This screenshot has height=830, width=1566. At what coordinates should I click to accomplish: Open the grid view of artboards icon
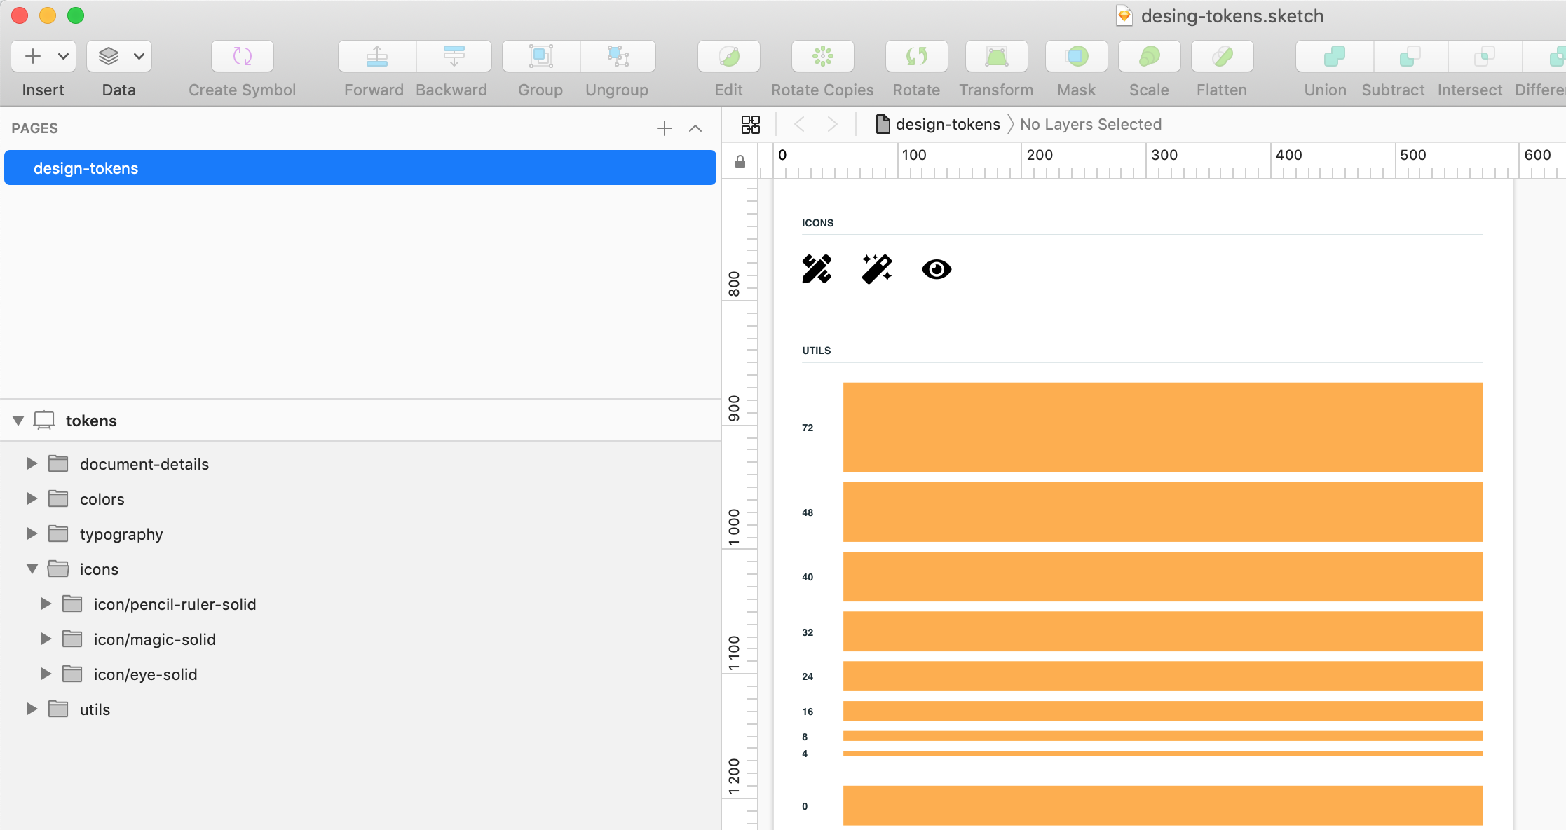[x=750, y=124]
